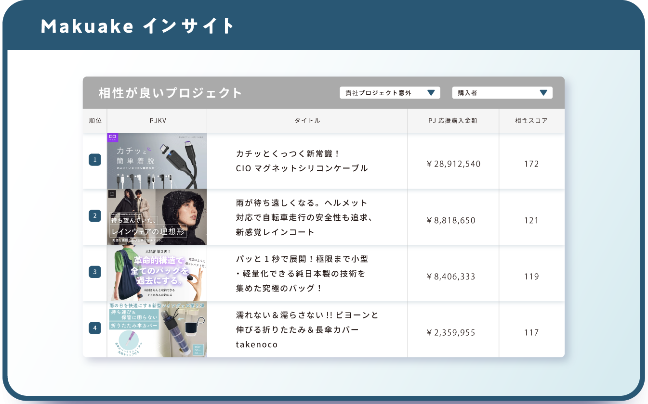The height and width of the screenshot is (404, 648).
Task: Click the compatibility score 119
Action: [531, 277]
